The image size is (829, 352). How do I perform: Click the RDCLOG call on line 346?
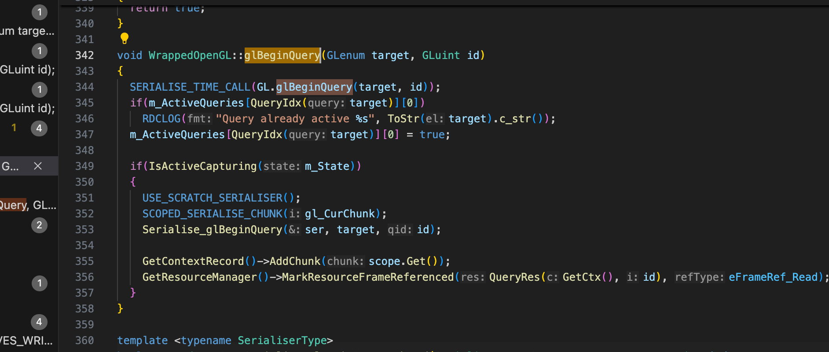161,118
